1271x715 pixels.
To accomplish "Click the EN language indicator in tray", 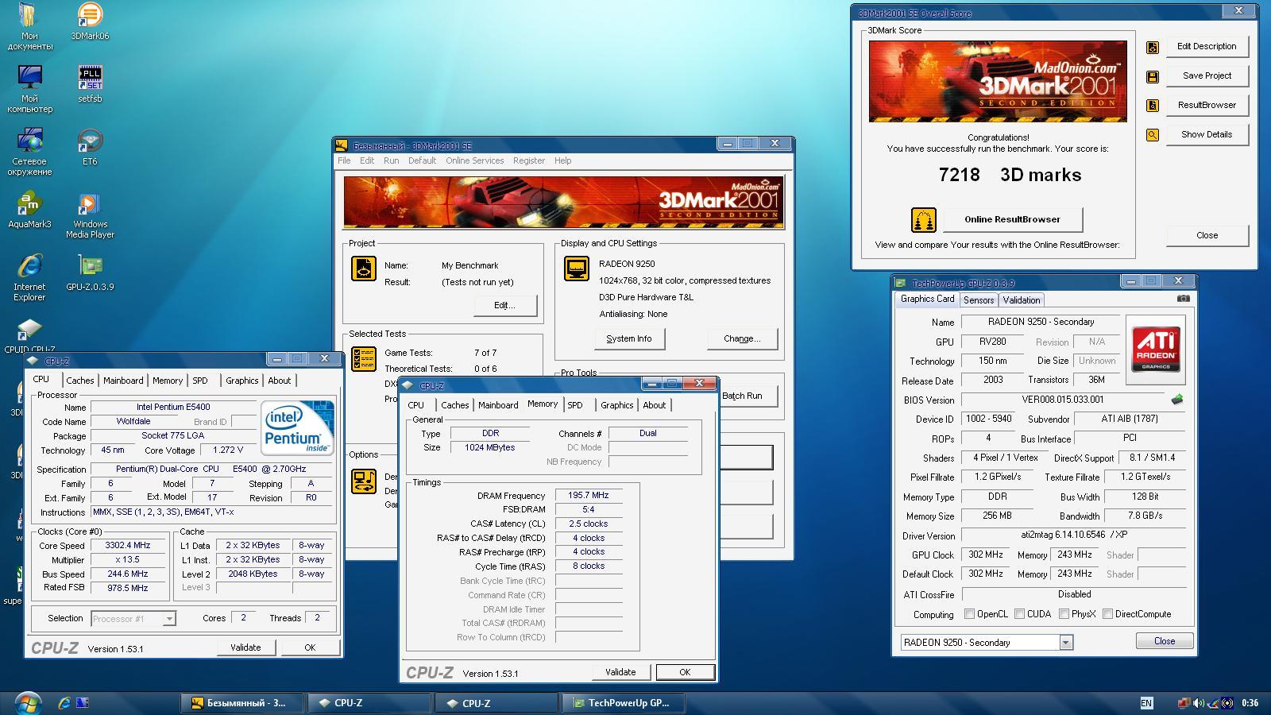I will tap(1146, 703).
